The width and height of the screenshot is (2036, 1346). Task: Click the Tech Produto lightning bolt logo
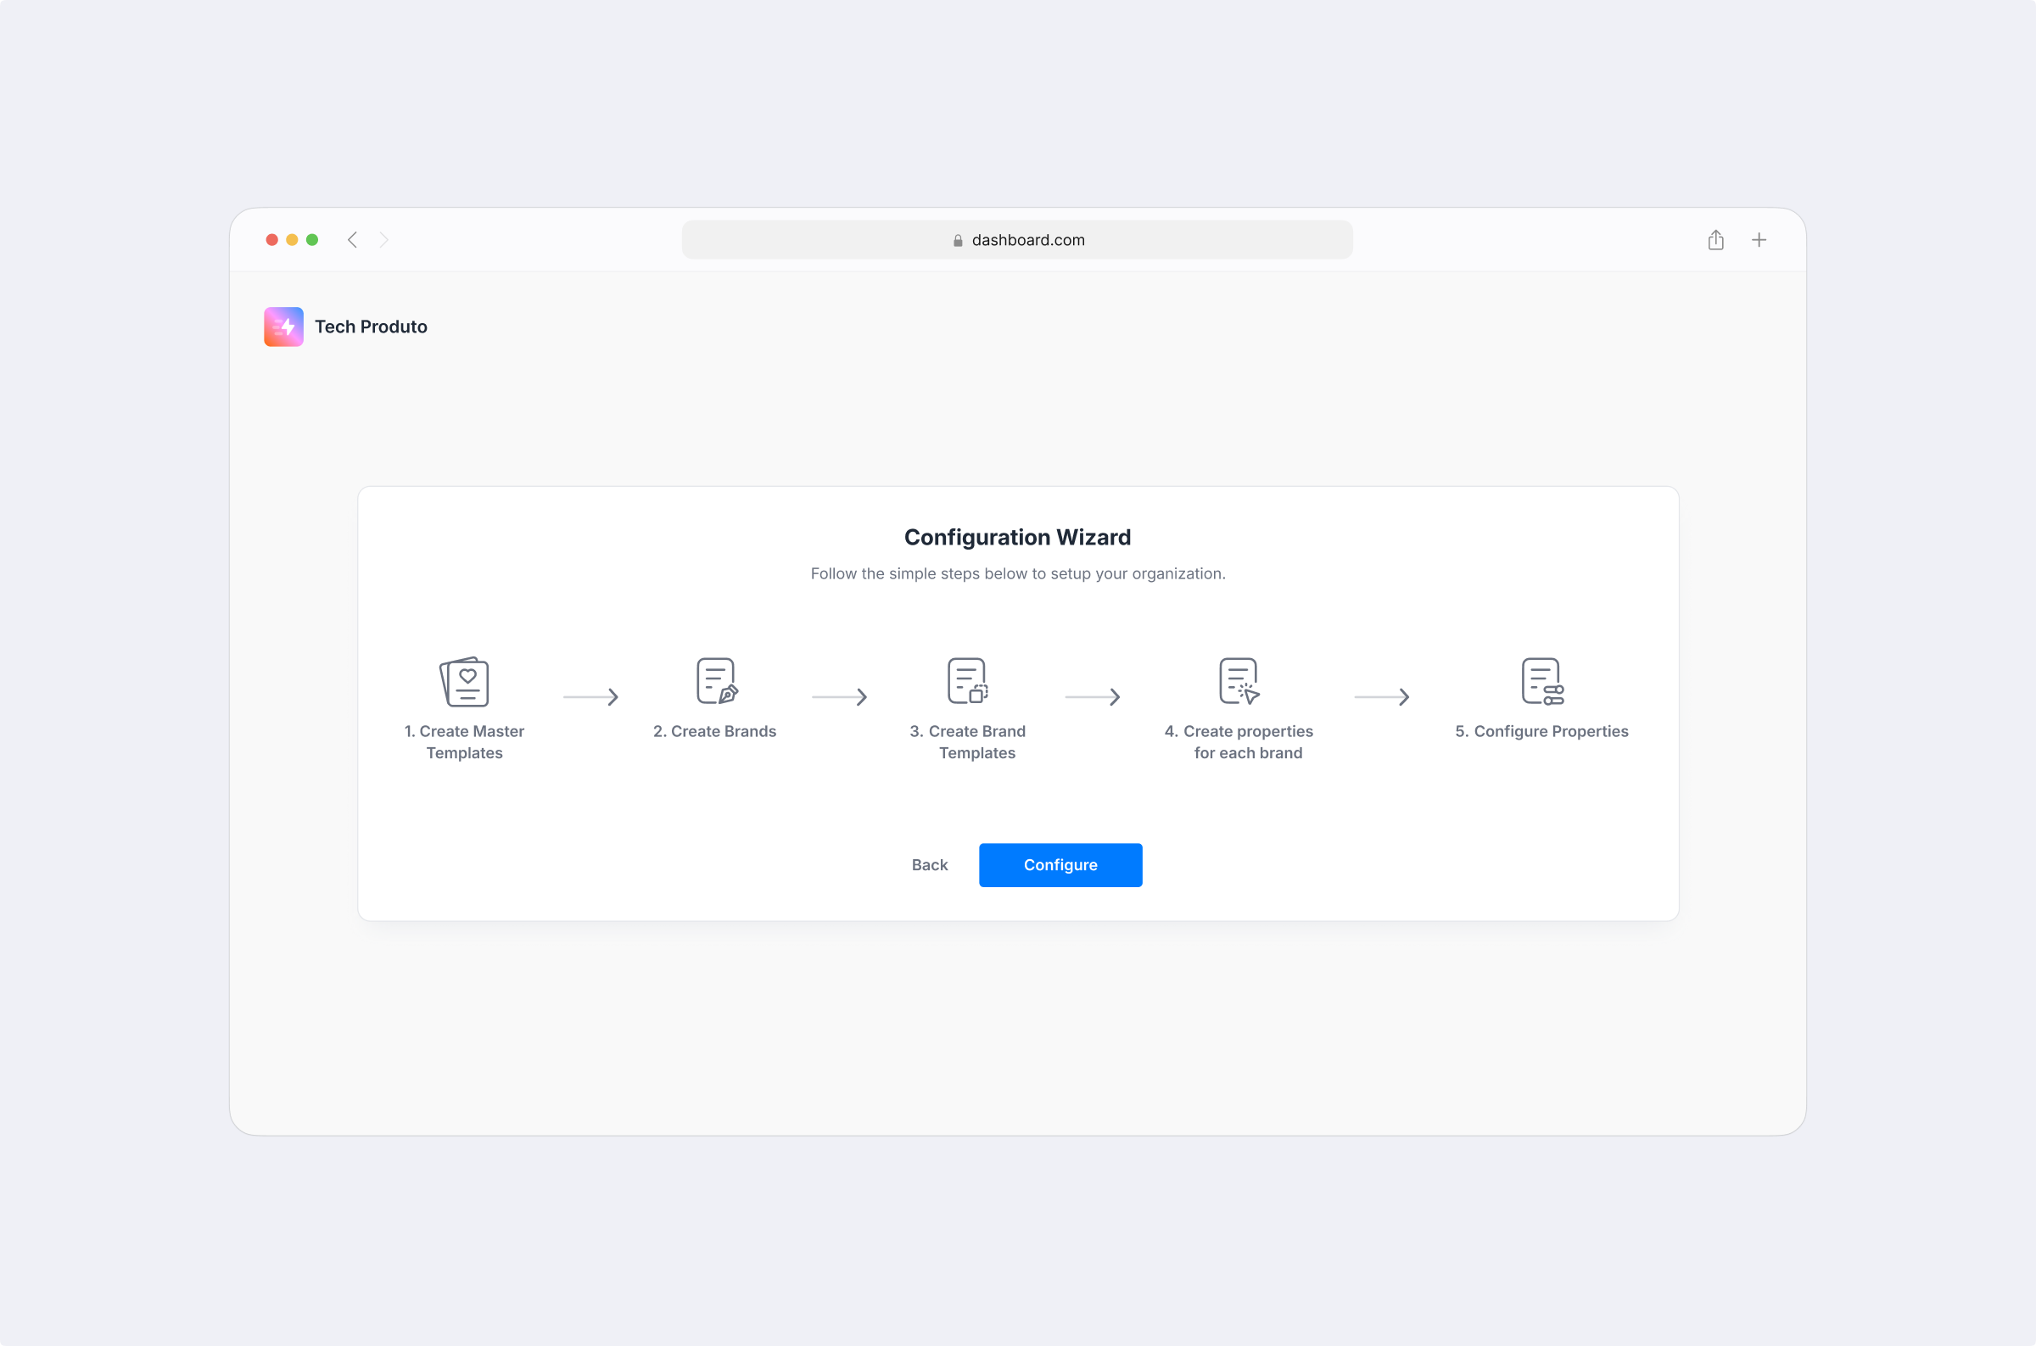[283, 327]
